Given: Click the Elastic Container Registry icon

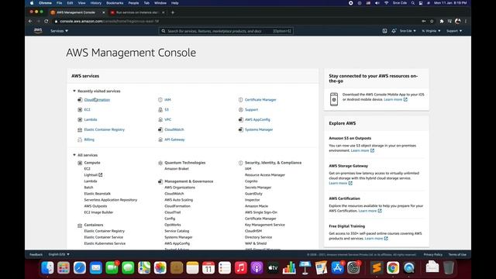Looking at the screenshot, I should 80,129.
